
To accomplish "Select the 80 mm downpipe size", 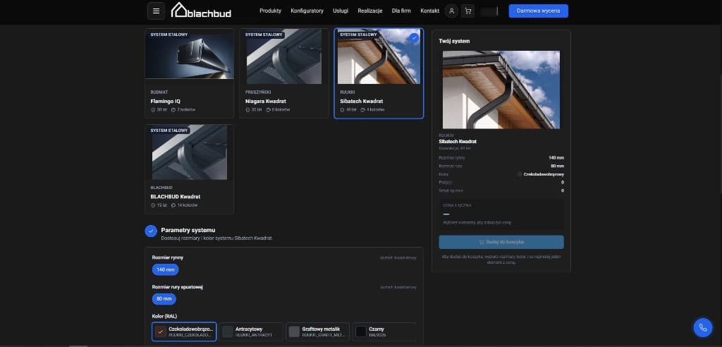I will point(164,299).
